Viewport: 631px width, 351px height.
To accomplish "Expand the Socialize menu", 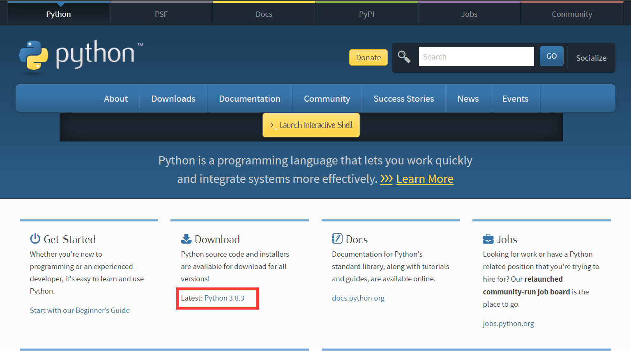I will pos(591,58).
